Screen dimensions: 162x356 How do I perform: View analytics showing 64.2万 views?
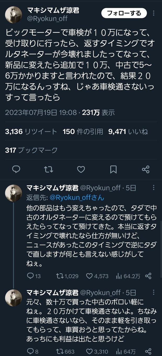pos(128,276)
